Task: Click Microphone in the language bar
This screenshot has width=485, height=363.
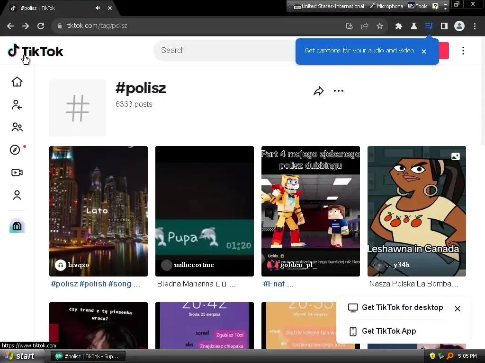Action: pos(386,6)
